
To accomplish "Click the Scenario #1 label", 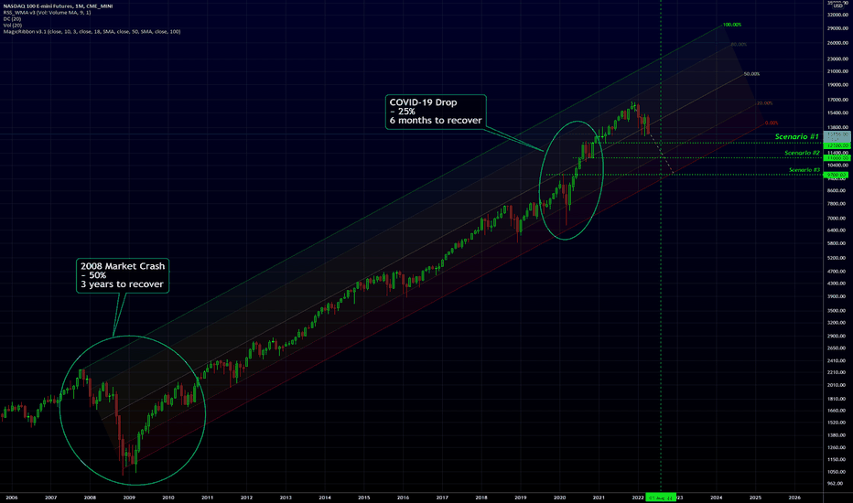I will 796,136.
